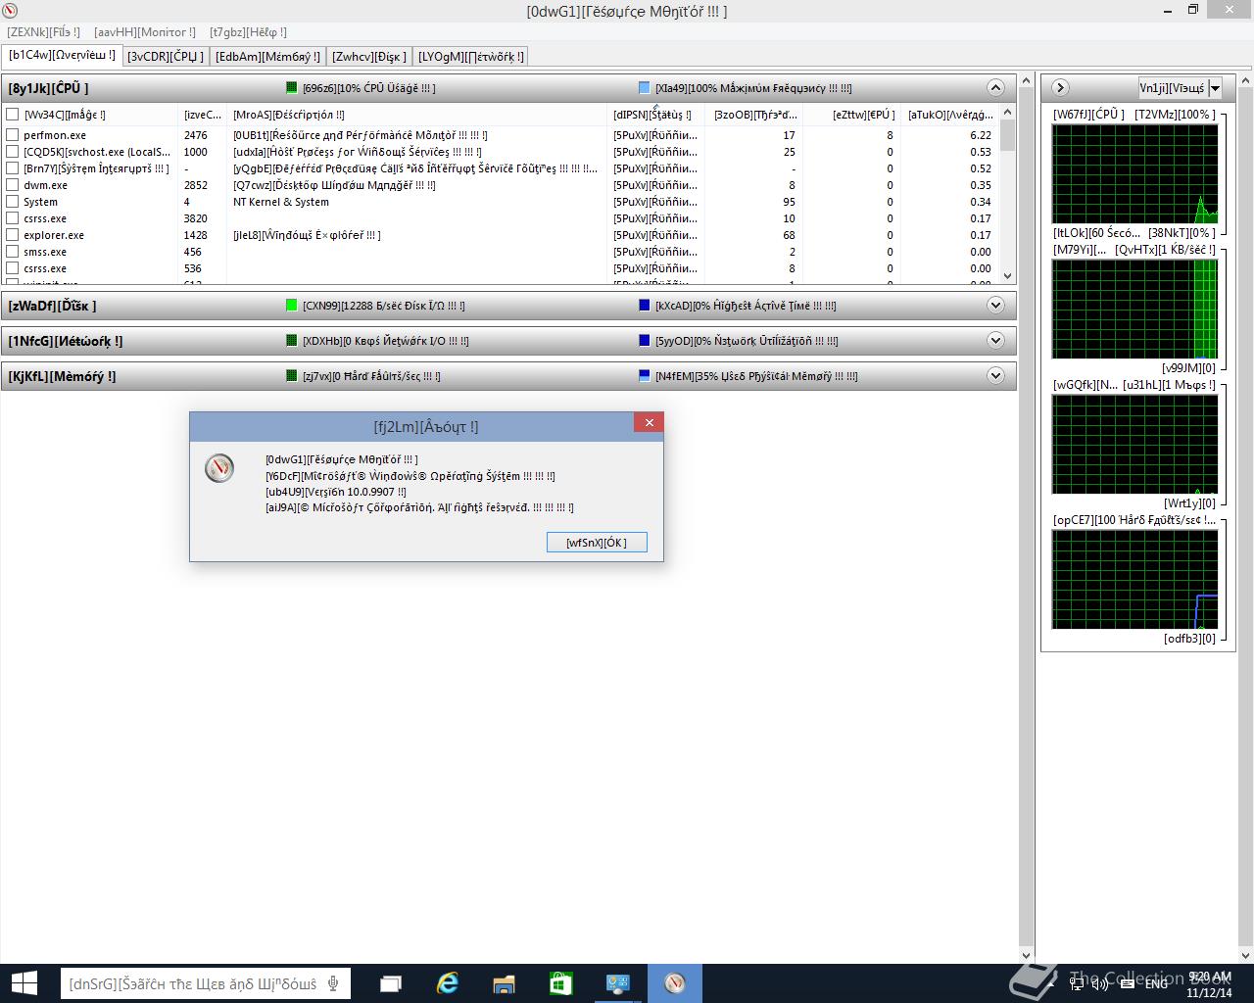This screenshot has width=1254, height=1003.
Task: Click the Resource Monitor title bar icon
Action: click(x=11, y=11)
